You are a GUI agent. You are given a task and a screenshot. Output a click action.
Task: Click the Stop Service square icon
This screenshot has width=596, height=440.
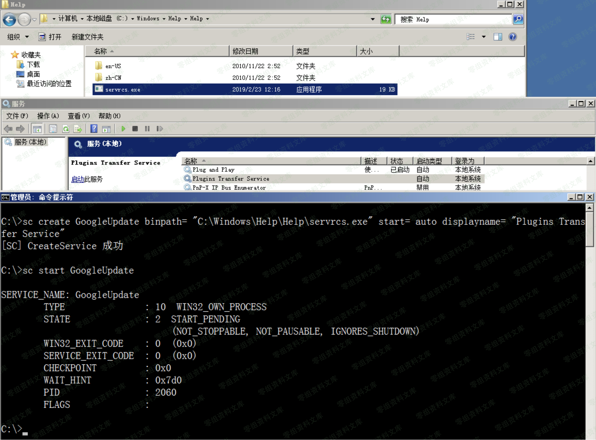(x=135, y=129)
